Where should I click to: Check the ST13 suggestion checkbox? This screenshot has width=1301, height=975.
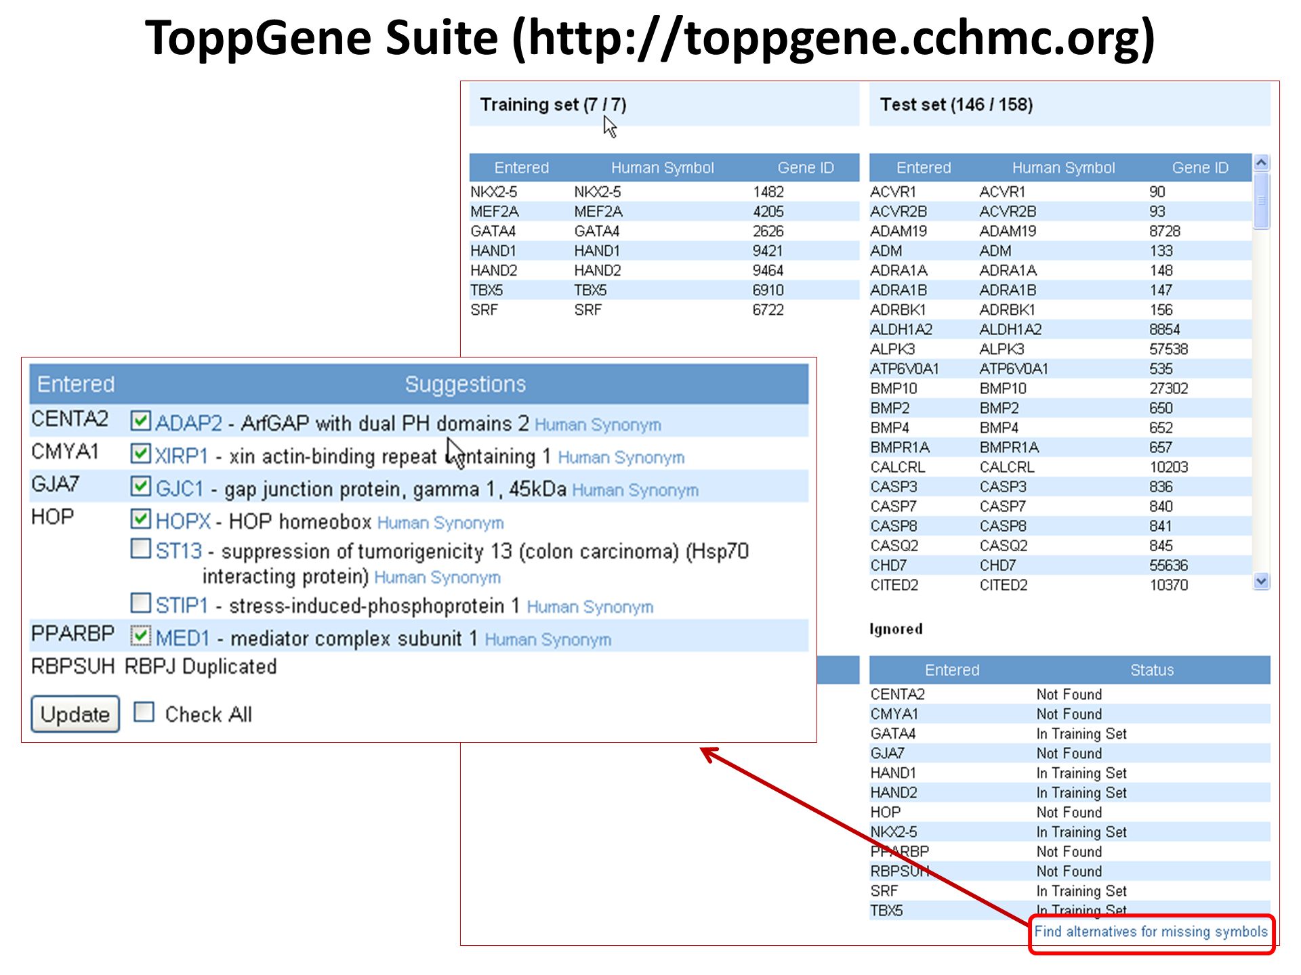click(140, 548)
